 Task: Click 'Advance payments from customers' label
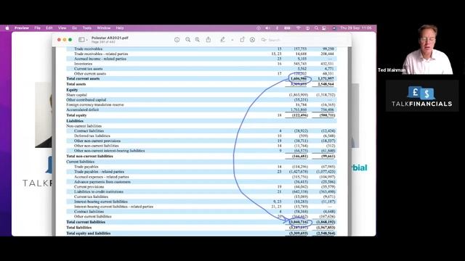click(x=102, y=182)
